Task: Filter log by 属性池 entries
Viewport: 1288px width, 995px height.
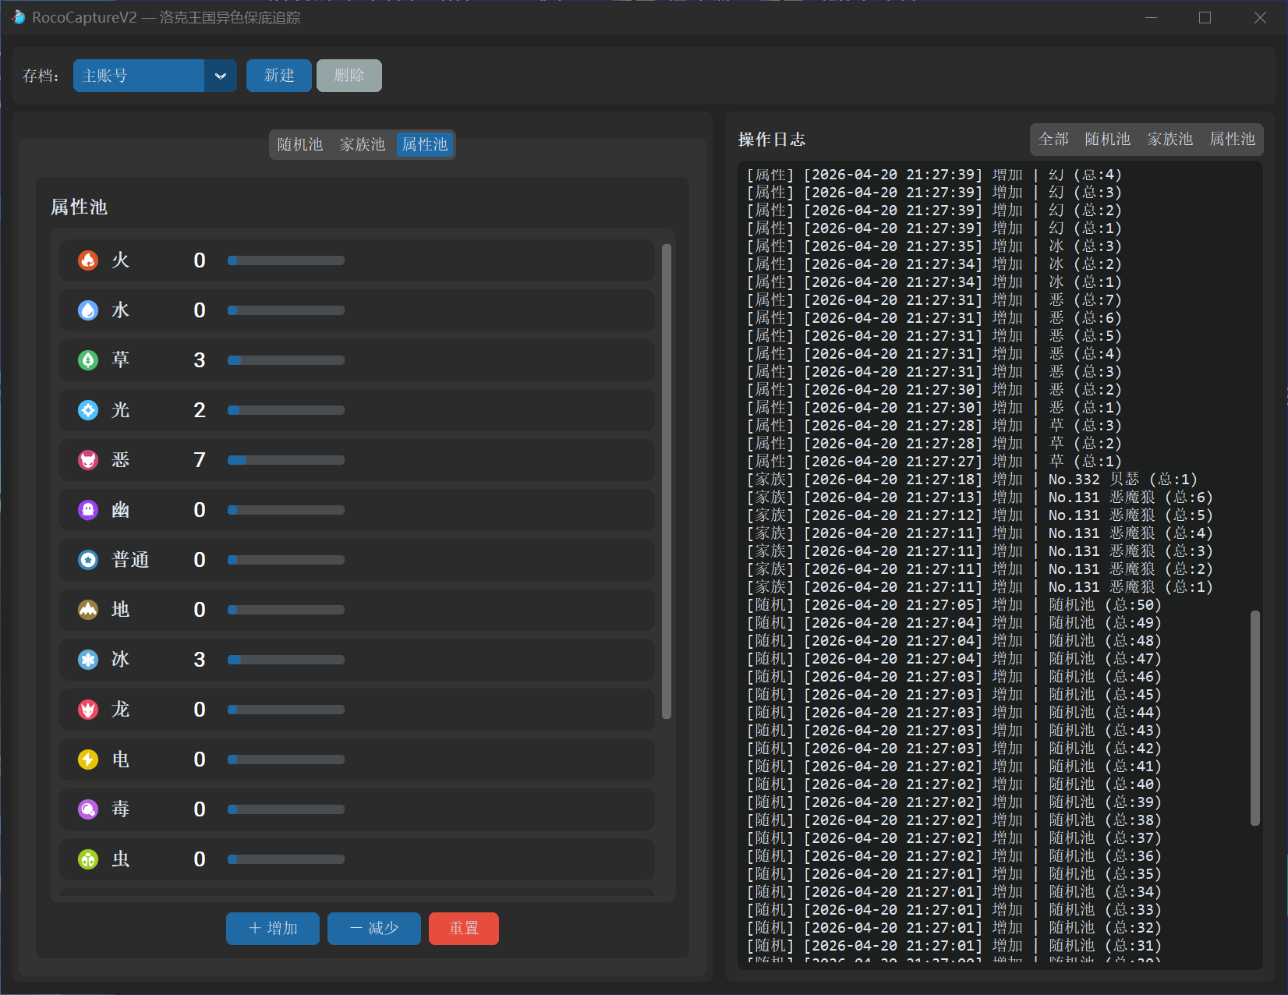Action: [1232, 140]
